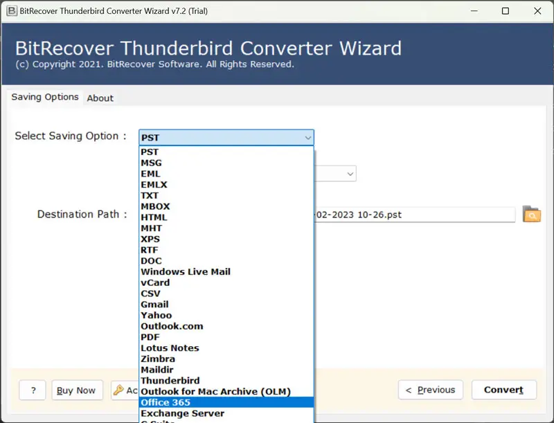Pick PDF as the saving format
The width and height of the screenshot is (554, 423).
point(150,337)
